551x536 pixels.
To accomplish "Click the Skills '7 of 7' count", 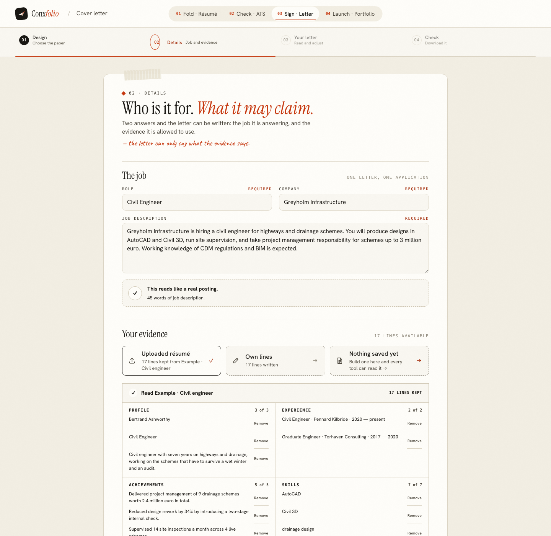I will [x=415, y=485].
